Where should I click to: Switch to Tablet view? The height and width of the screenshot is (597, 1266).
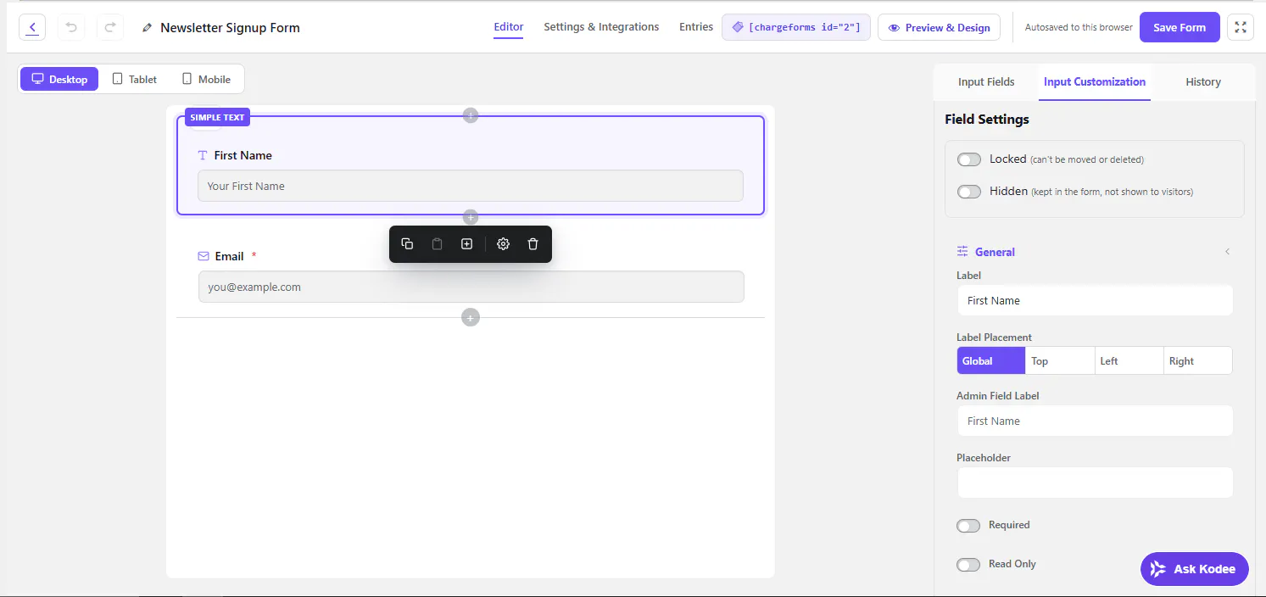pyautogui.click(x=135, y=79)
